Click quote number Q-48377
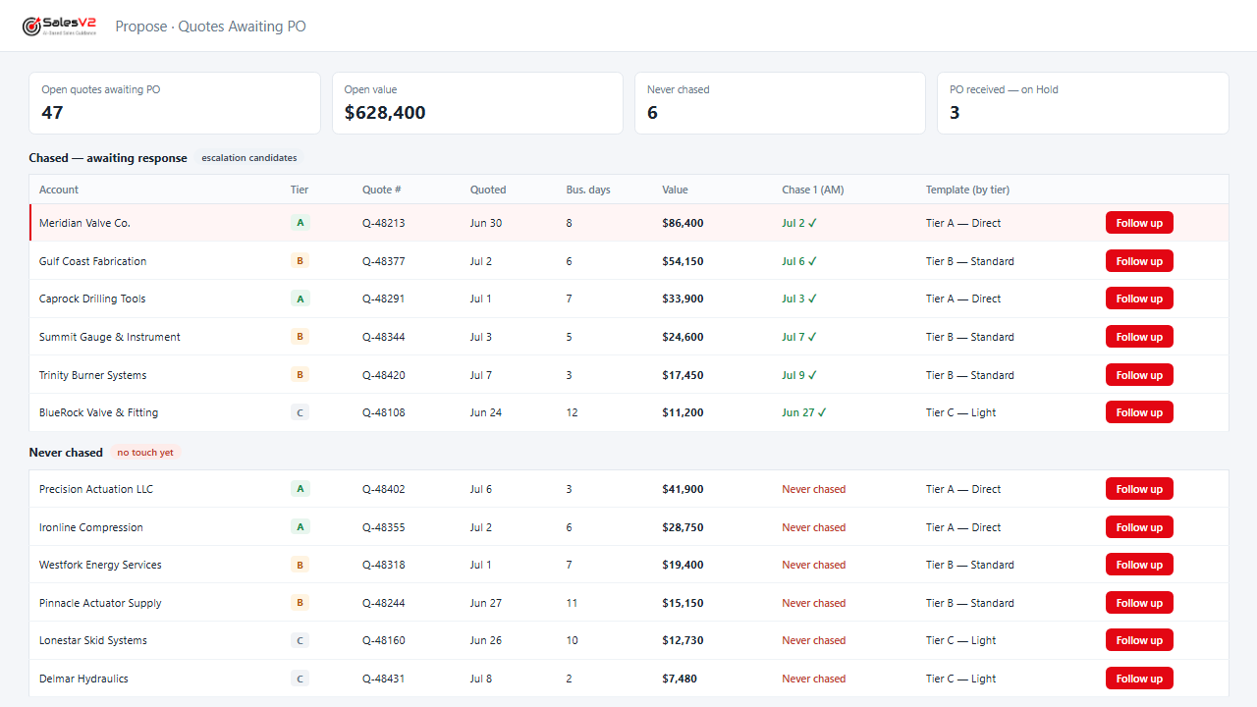 tap(383, 261)
